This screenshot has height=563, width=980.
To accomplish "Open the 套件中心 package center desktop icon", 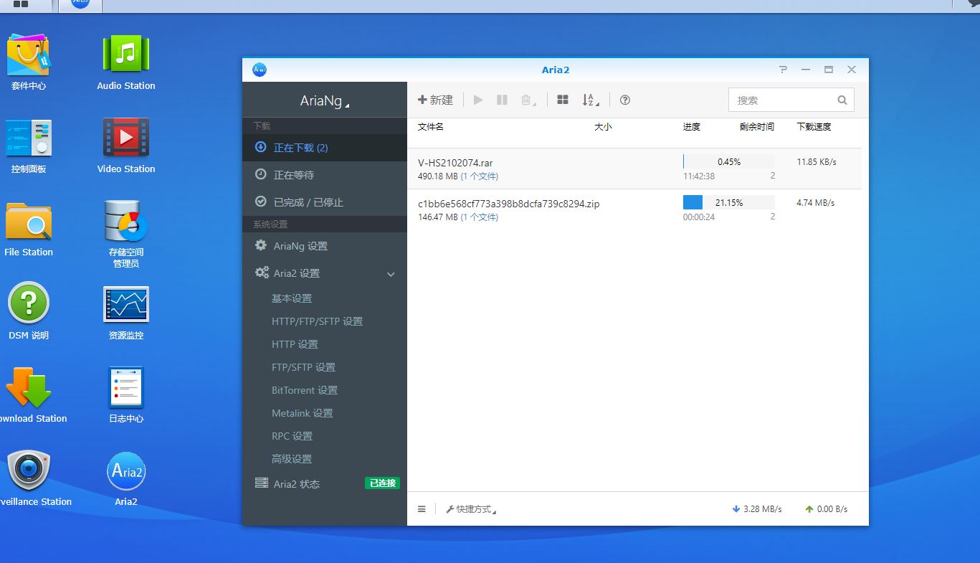I will (29, 55).
